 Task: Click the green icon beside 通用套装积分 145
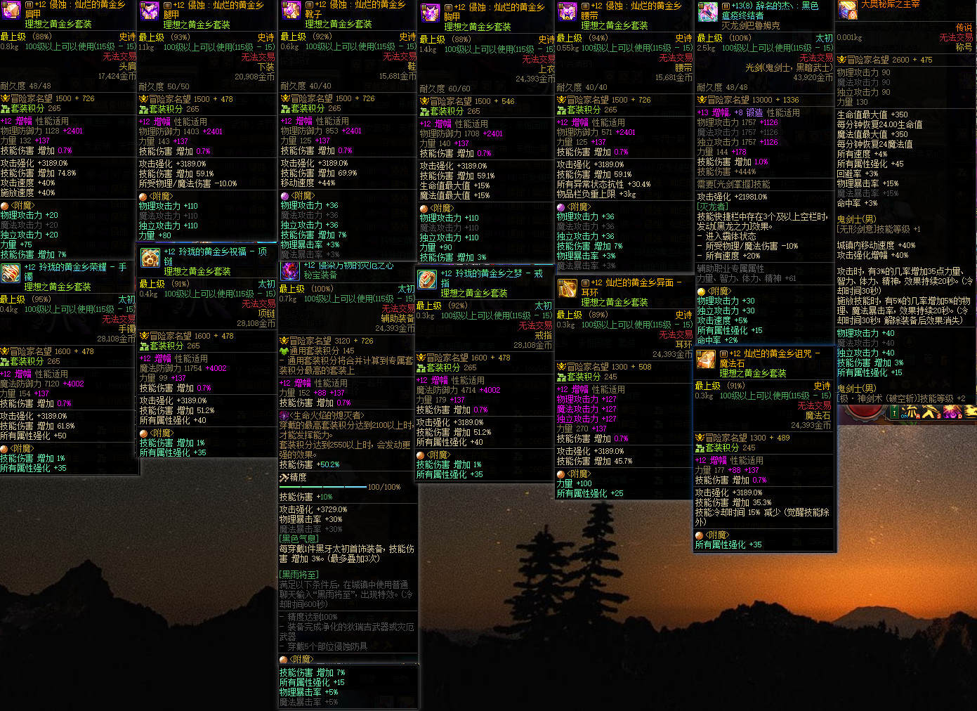click(x=284, y=351)
